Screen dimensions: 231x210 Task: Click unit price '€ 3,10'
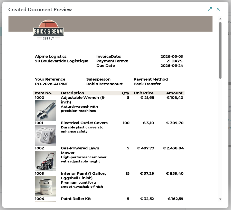click(148, 123)
